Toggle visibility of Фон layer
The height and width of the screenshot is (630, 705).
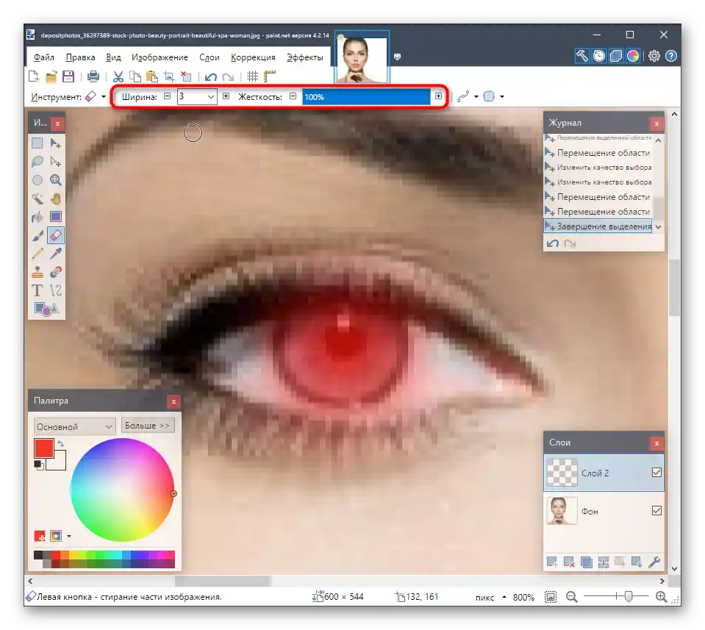[x=656, y=510]
